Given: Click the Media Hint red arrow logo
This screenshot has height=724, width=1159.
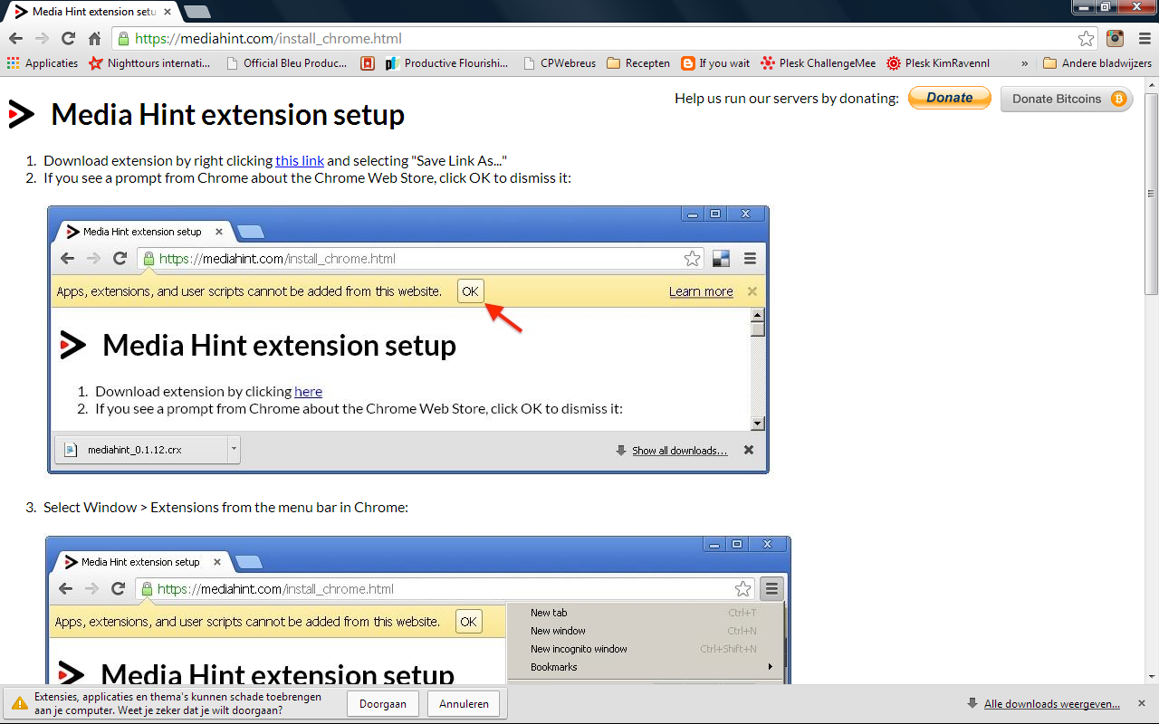Looking at the screenshot, I should (22, 114).
